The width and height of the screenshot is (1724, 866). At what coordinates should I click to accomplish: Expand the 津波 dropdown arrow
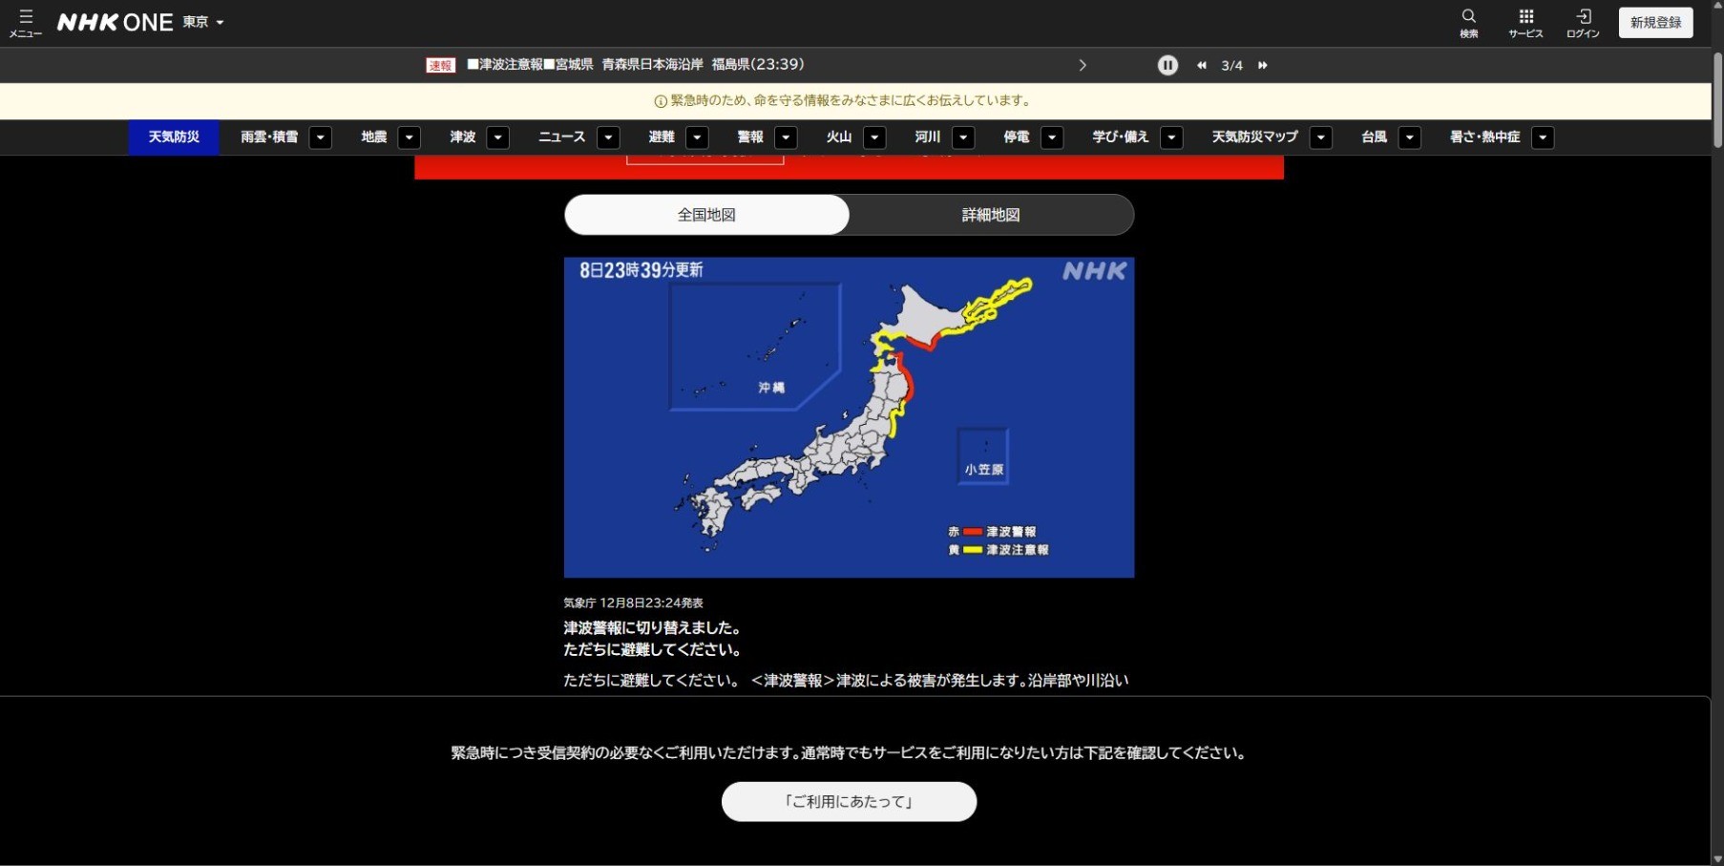498,137
